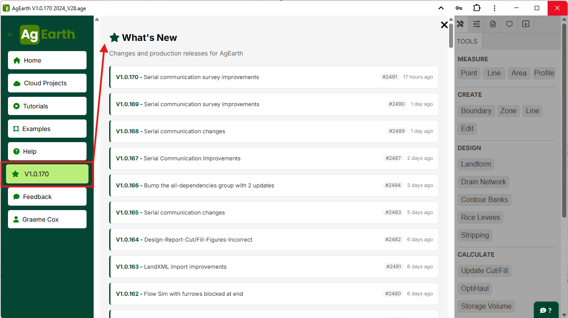
Task: Click the #2490 pull request badge
Action: point(397,104)
